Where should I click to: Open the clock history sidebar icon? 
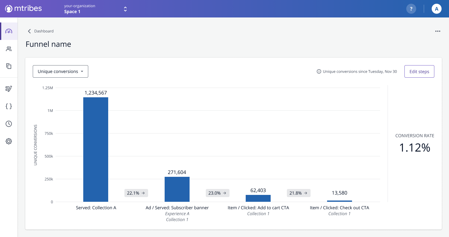coord(9,124)
